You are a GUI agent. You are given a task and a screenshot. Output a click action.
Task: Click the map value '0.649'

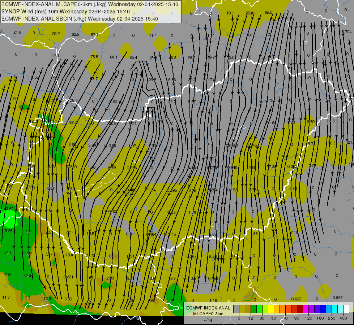coord(232,167)
